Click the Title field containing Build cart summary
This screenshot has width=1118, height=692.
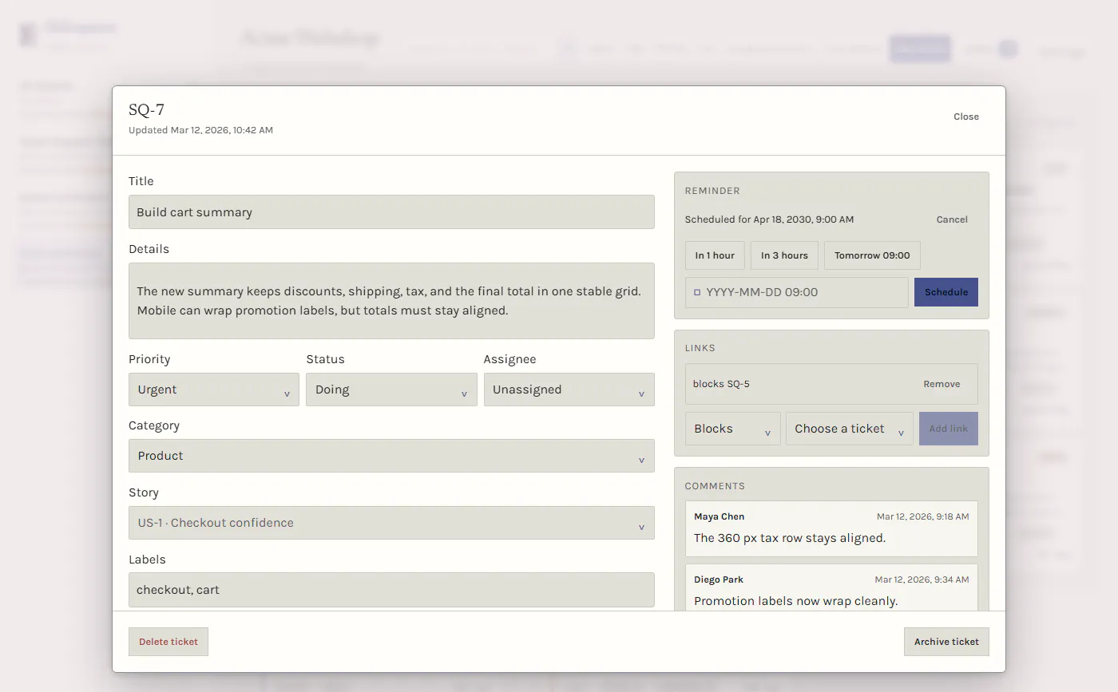(391, 212)
